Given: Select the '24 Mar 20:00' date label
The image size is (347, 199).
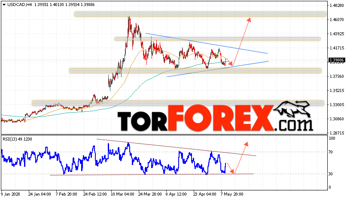Looking at the screenshot, I should (150, 194).
